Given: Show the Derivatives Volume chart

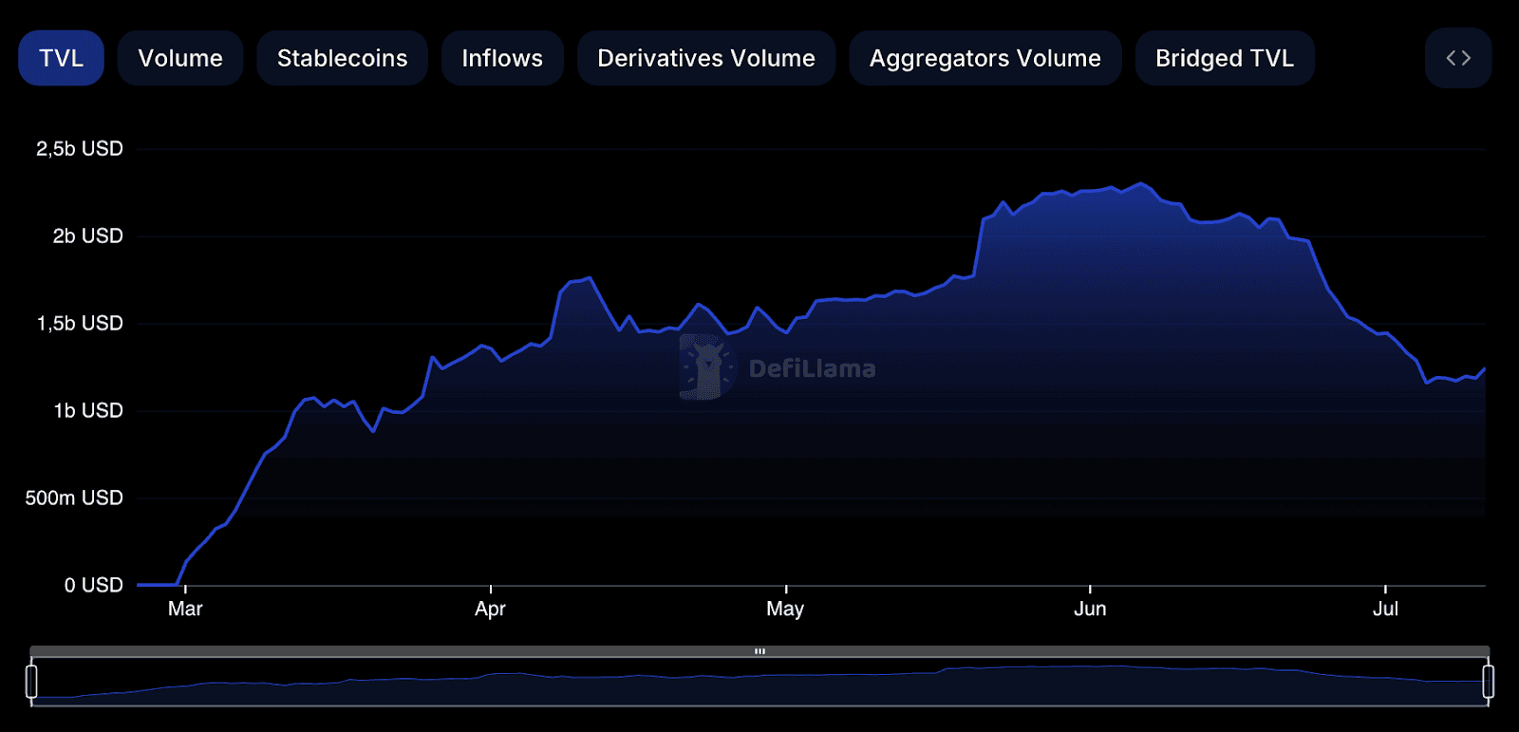Looking at the screenshot, I should coord(705,58).
